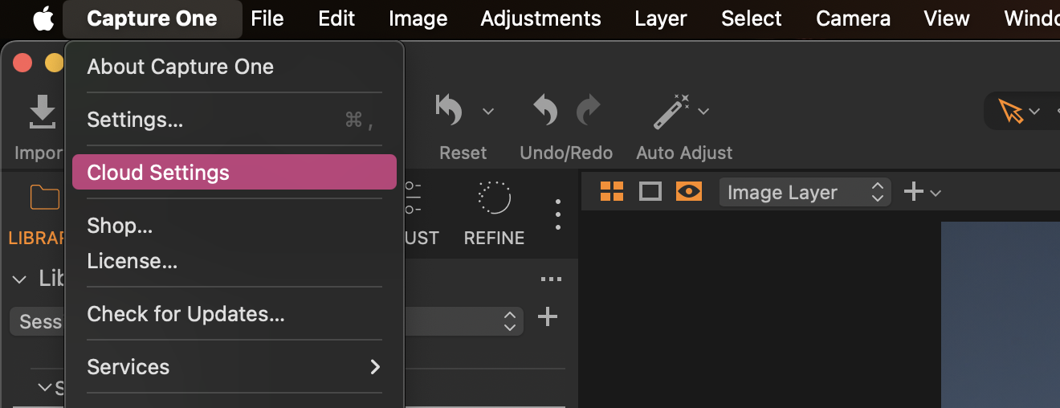The image size is (1060, 408).
Task: Toggle the orange eye proofing icon
Action: tap(689, 191)
